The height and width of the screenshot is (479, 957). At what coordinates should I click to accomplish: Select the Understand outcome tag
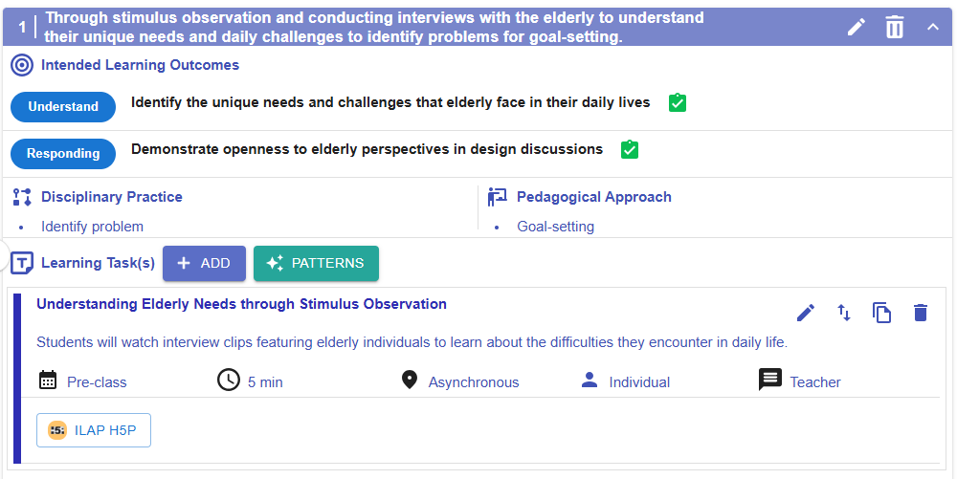pos(63,107)
